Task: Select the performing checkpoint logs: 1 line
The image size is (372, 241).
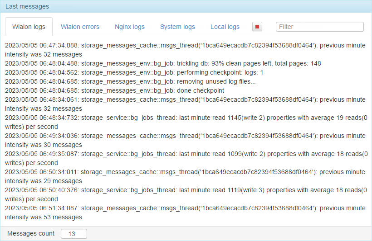Action: click(x=134, y=72)
